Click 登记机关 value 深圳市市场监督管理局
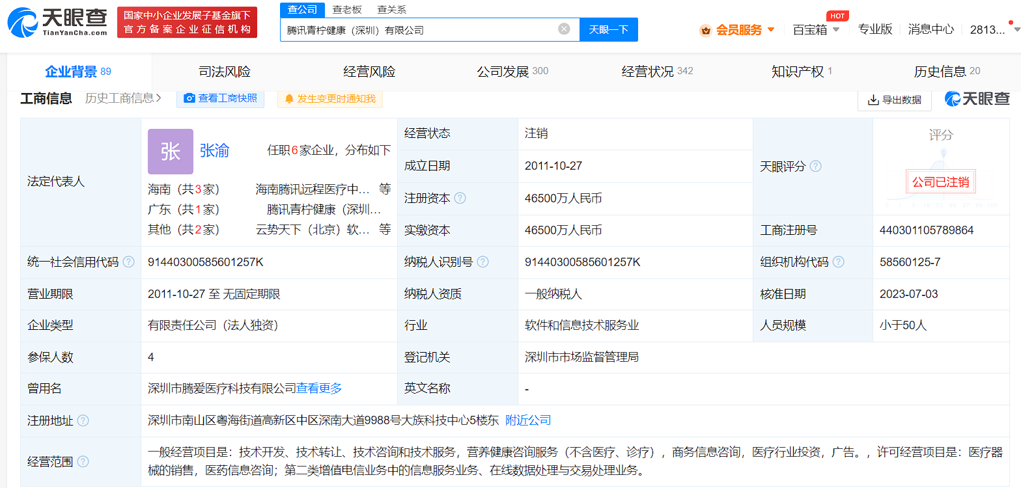 (581, 357)
